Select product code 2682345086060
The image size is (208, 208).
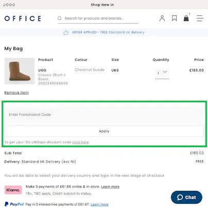tap(53, 83)
